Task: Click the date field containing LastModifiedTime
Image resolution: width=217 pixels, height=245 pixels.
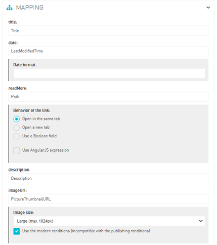Action: pos(108,51)
